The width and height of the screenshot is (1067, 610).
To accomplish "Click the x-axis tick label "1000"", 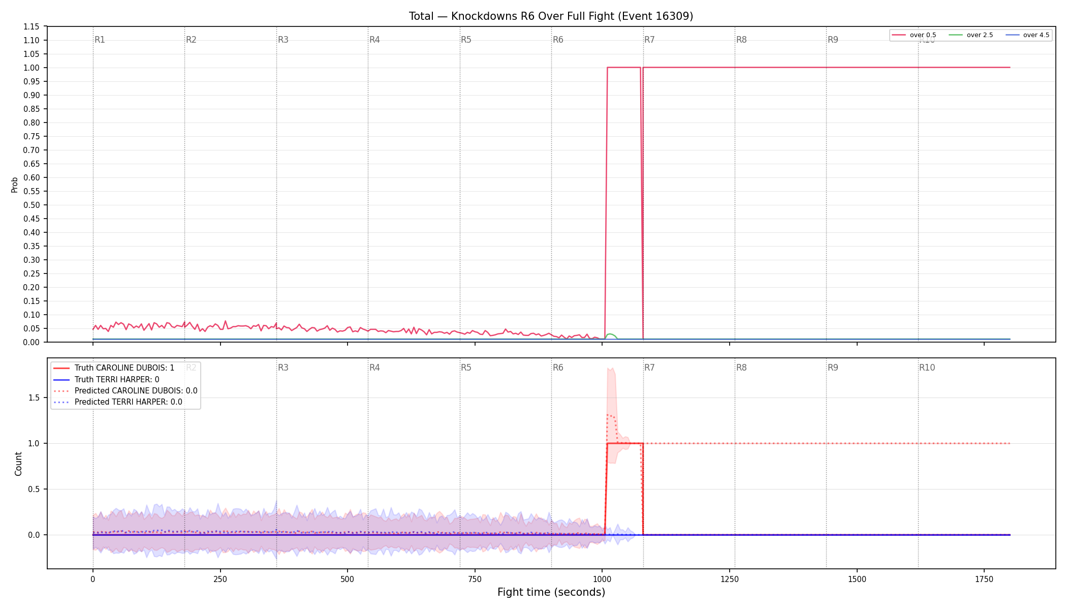I will 602,579.
